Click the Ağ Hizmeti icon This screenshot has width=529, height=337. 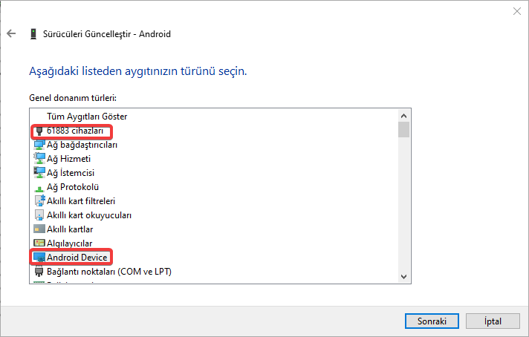[x=39, y=159]
